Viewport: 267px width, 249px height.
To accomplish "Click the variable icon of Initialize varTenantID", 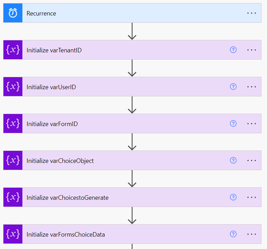I will [x=13, y=50].
